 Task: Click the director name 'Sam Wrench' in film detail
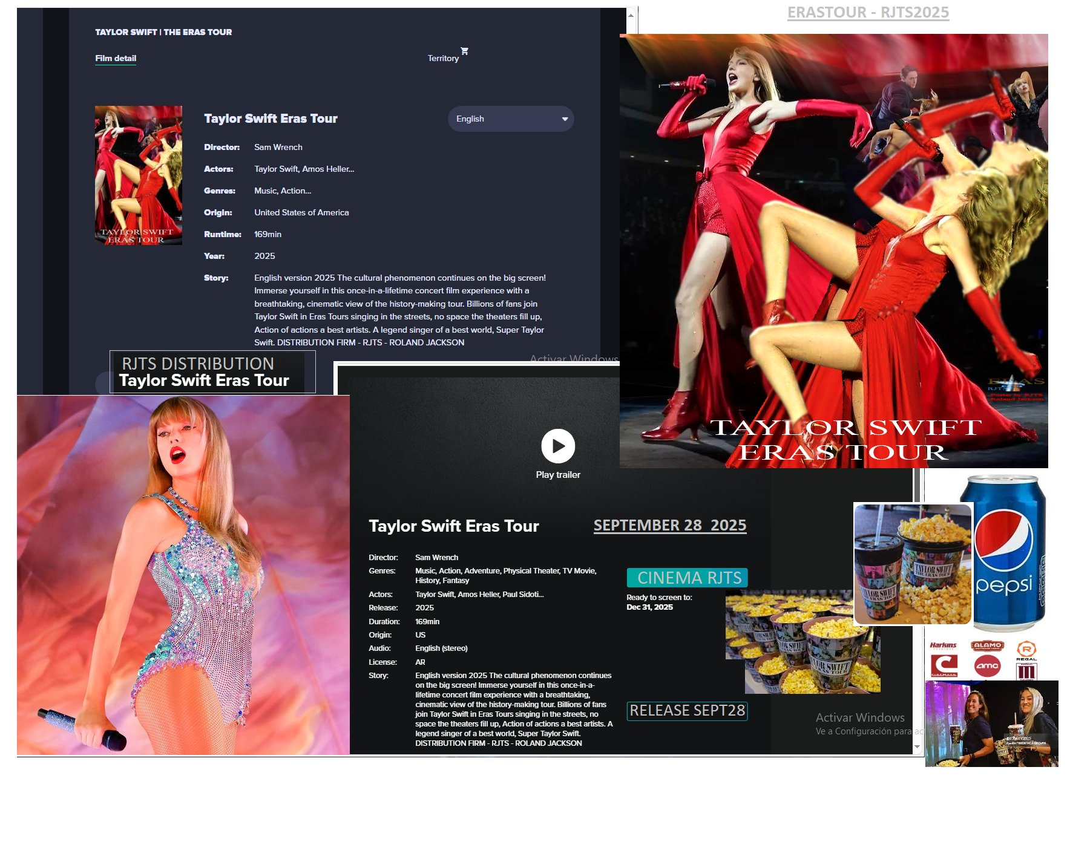278,147
